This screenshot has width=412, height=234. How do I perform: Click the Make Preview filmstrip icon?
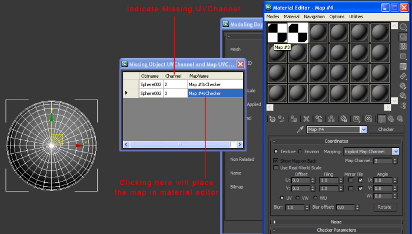pos(403,76)
